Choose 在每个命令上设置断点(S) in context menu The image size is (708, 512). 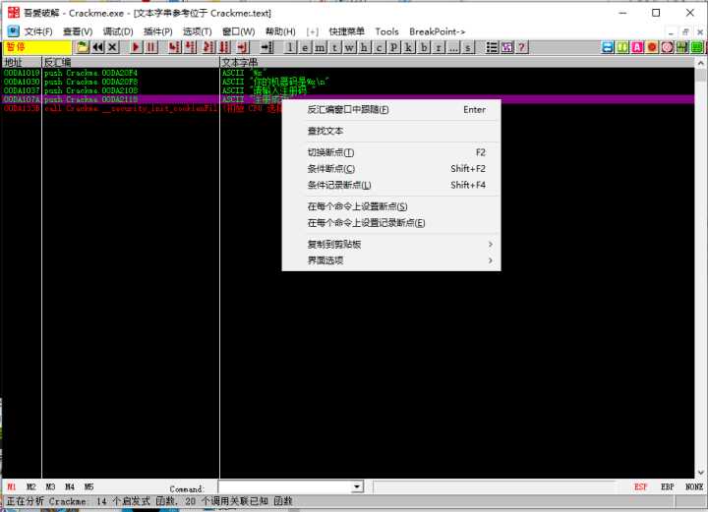tap(391, 206)
